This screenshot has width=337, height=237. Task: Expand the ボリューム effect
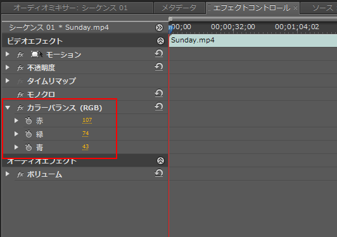[8, 174]
